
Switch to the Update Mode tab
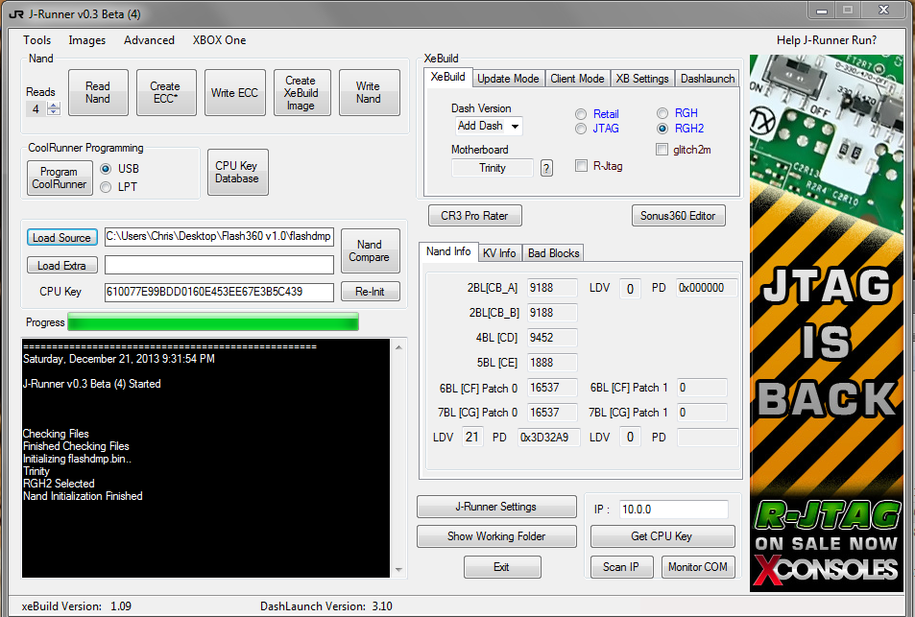point(508,79)
